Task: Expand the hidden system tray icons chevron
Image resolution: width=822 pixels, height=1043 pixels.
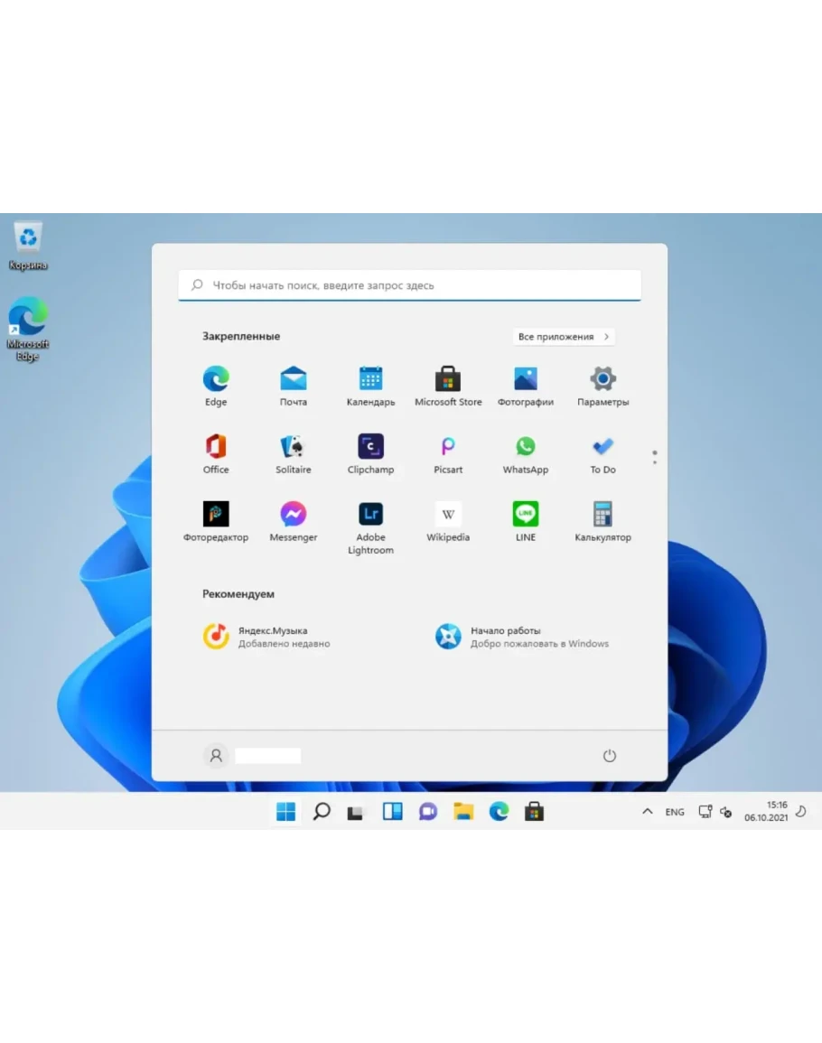Action: (647, 812)
